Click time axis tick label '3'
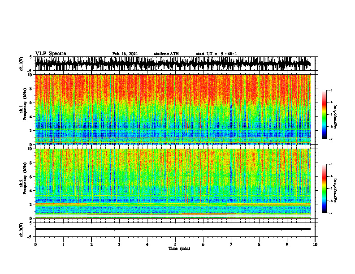This screenshot has height=274, width=355. 119,244
